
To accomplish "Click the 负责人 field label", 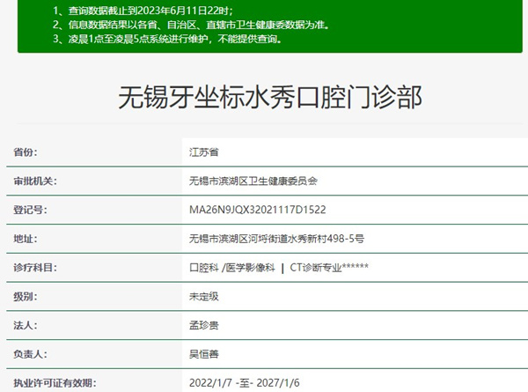I will 30,355.
